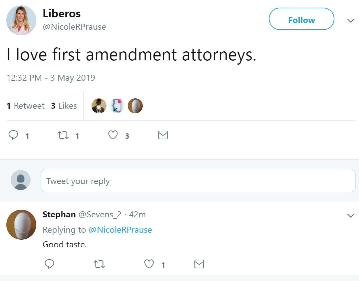The height and width of the screenshot is (281, 359).
Task: Expand the main tweet's options chevron
Action: [350, 21]
